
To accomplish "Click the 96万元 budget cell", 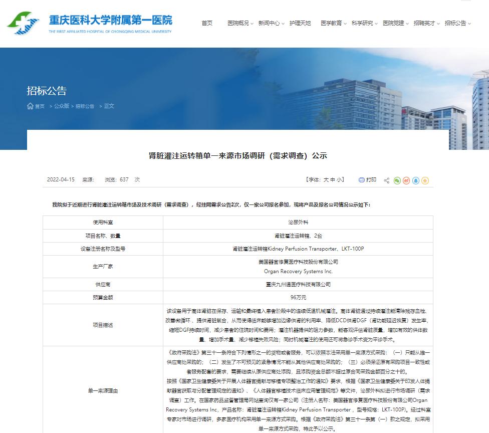I will click(298, 298).
